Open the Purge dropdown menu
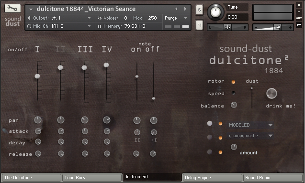The image size is (305, 183). [x=176, y=18]
